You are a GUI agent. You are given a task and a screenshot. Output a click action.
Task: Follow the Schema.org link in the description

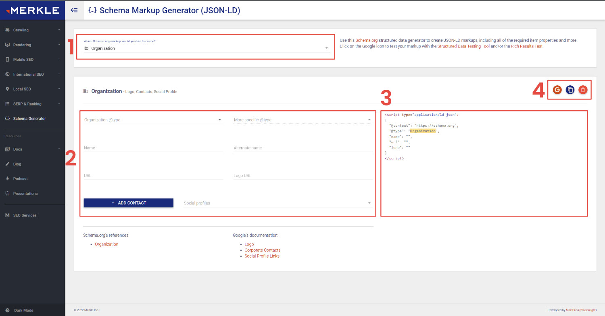tap(366, 41)
